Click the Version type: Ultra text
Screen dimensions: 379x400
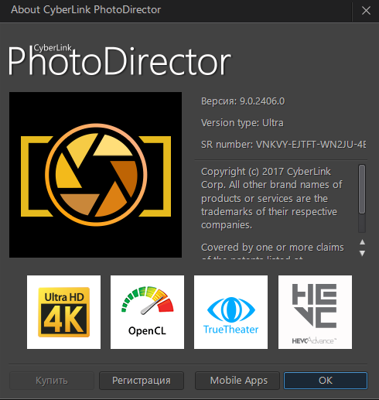pos(242,123)
